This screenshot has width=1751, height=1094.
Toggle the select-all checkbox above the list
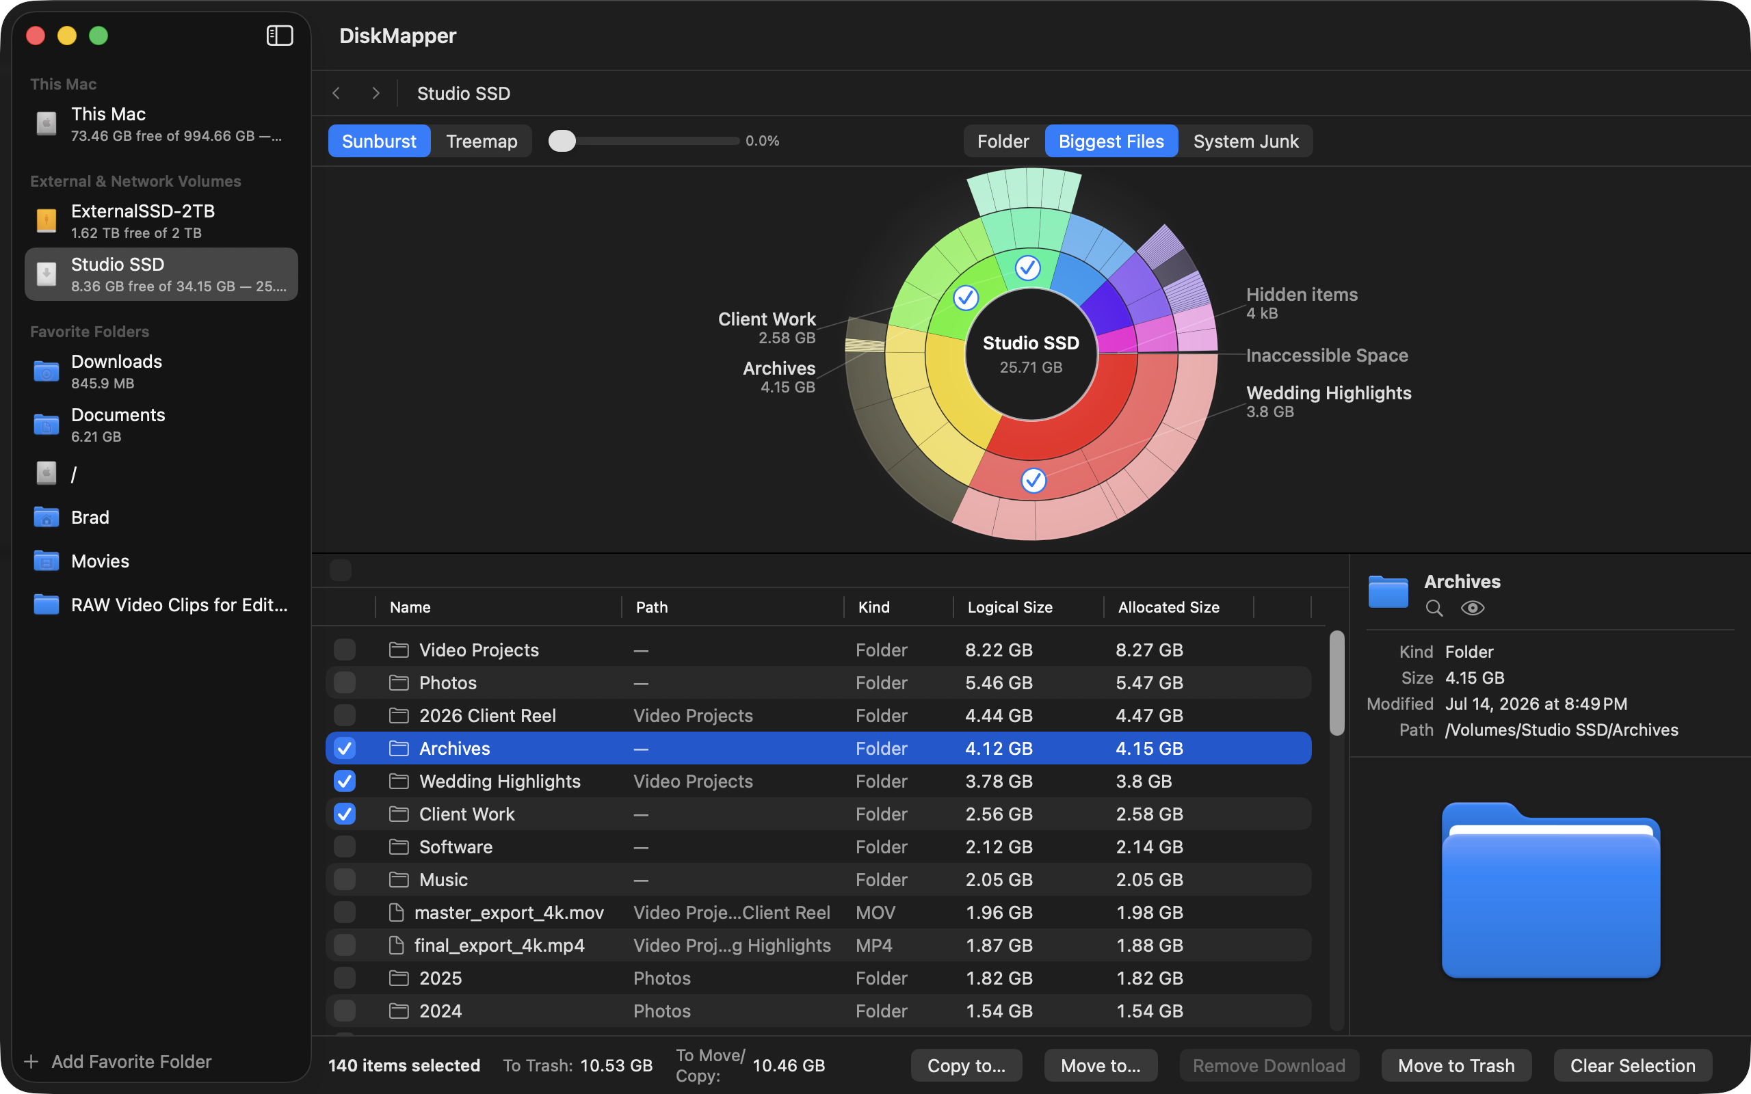(341, 570)
